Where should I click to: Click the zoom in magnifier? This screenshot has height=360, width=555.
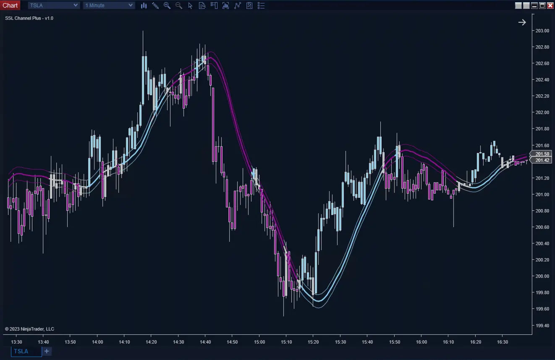167,5
